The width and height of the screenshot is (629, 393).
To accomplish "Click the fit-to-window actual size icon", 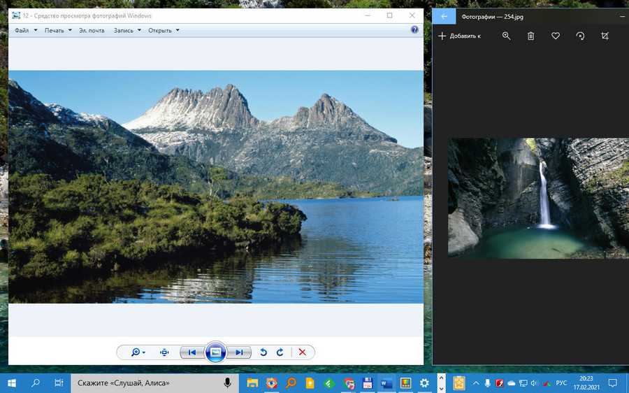I will click(x=164, y=352).
